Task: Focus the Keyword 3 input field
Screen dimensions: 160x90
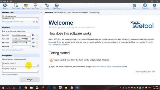Action: [21, 43]
